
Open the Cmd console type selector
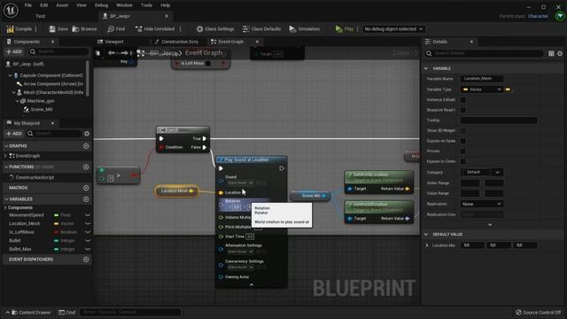[x=67, y=312]
